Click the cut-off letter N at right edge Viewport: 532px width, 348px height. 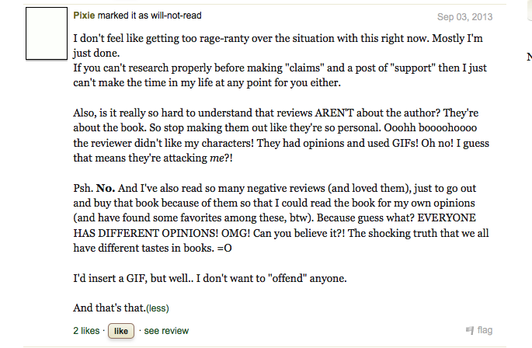click(x=530, y=57)
